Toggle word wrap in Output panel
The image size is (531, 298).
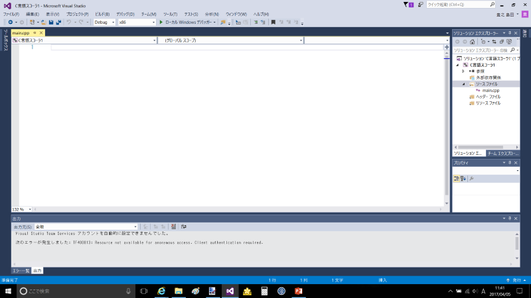(184, 226)
